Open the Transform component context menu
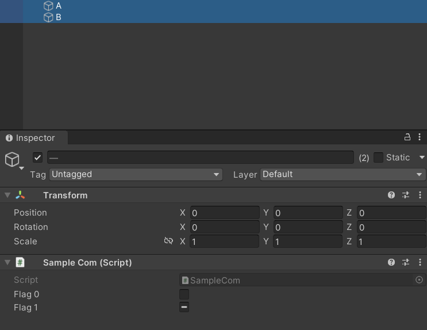 (420, 195)
